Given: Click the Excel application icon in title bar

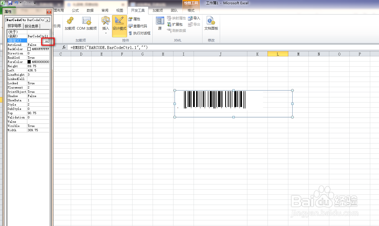Looking at the screenshot, I should click(3, 3).
